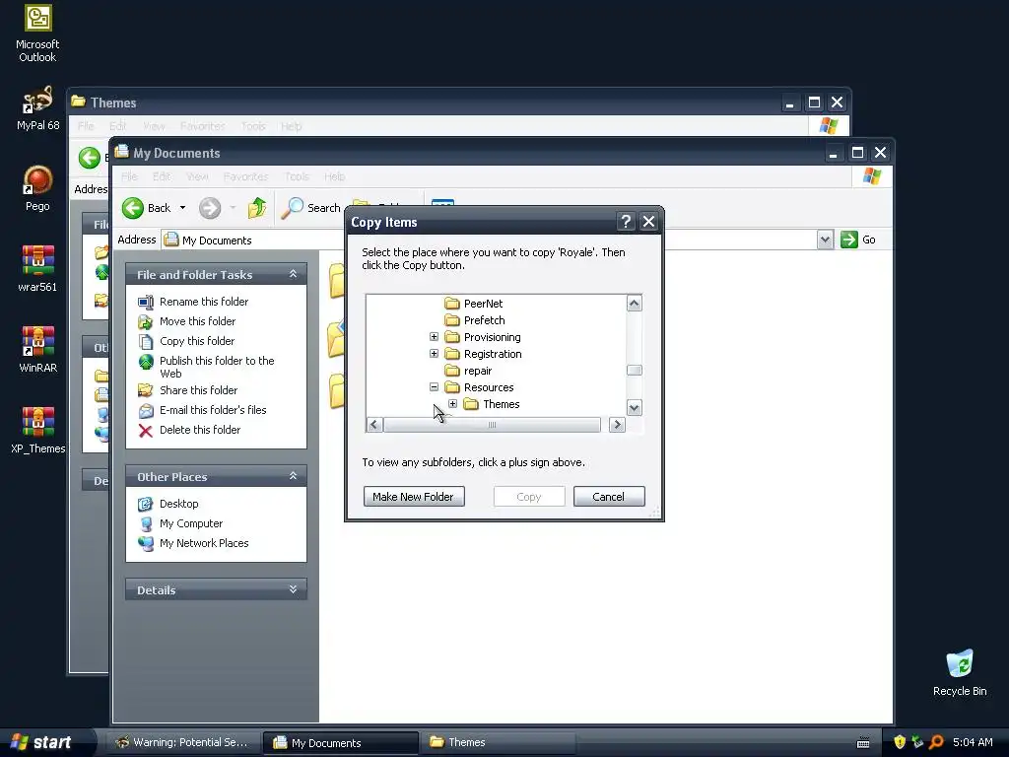Screen dimensions: 1009x757
Task: Click the vertical scrollbar thumb in folder tree
Action: click(x=635, y=371)
